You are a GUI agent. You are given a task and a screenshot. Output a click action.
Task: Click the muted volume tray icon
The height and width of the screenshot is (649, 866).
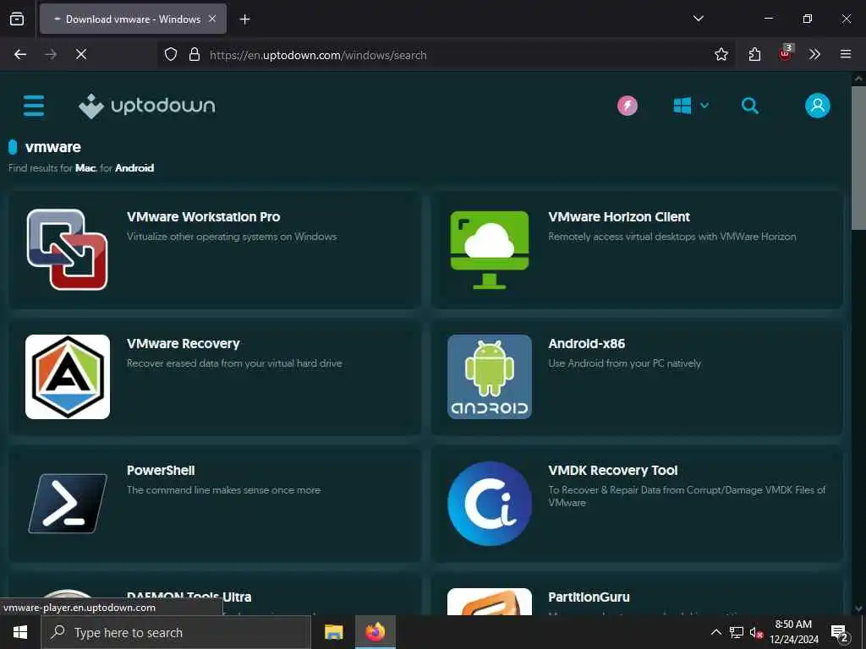point(756,632)
